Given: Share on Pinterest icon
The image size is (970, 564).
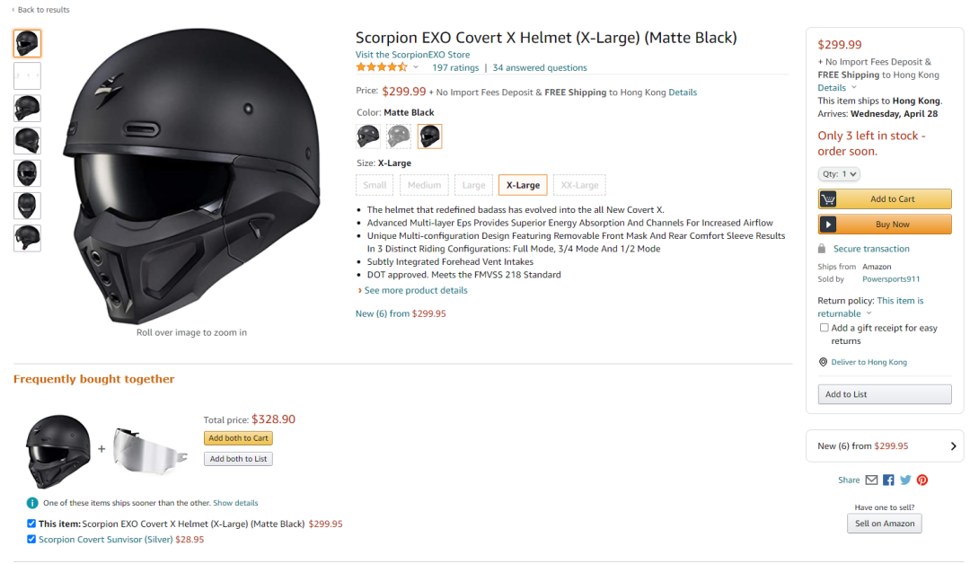Looking at the screenshot, I should [922, 480].
